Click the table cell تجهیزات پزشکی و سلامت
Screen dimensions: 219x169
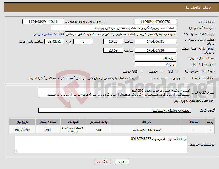tap(73, 130)
